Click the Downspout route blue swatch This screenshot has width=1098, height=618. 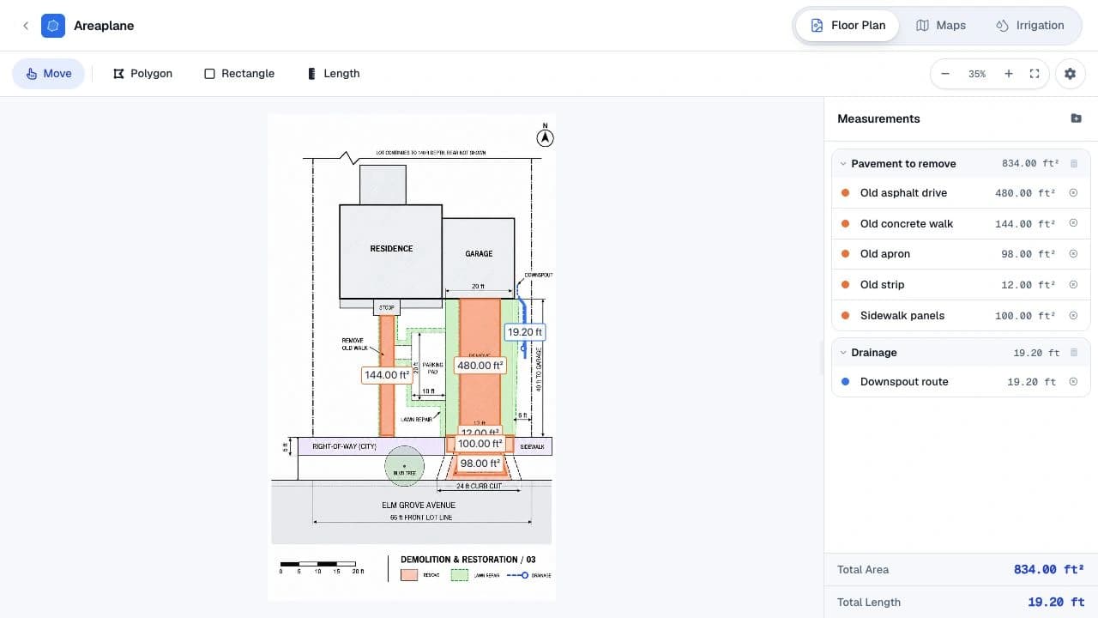point(846,382)
